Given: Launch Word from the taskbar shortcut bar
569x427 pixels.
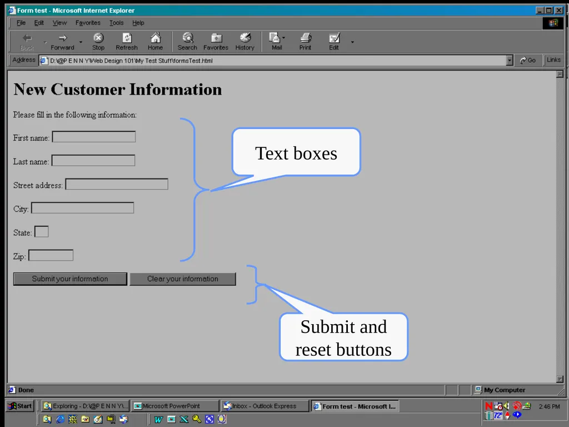Looking at the screenshot, I should pyautogui.click(x=158, y=419).
